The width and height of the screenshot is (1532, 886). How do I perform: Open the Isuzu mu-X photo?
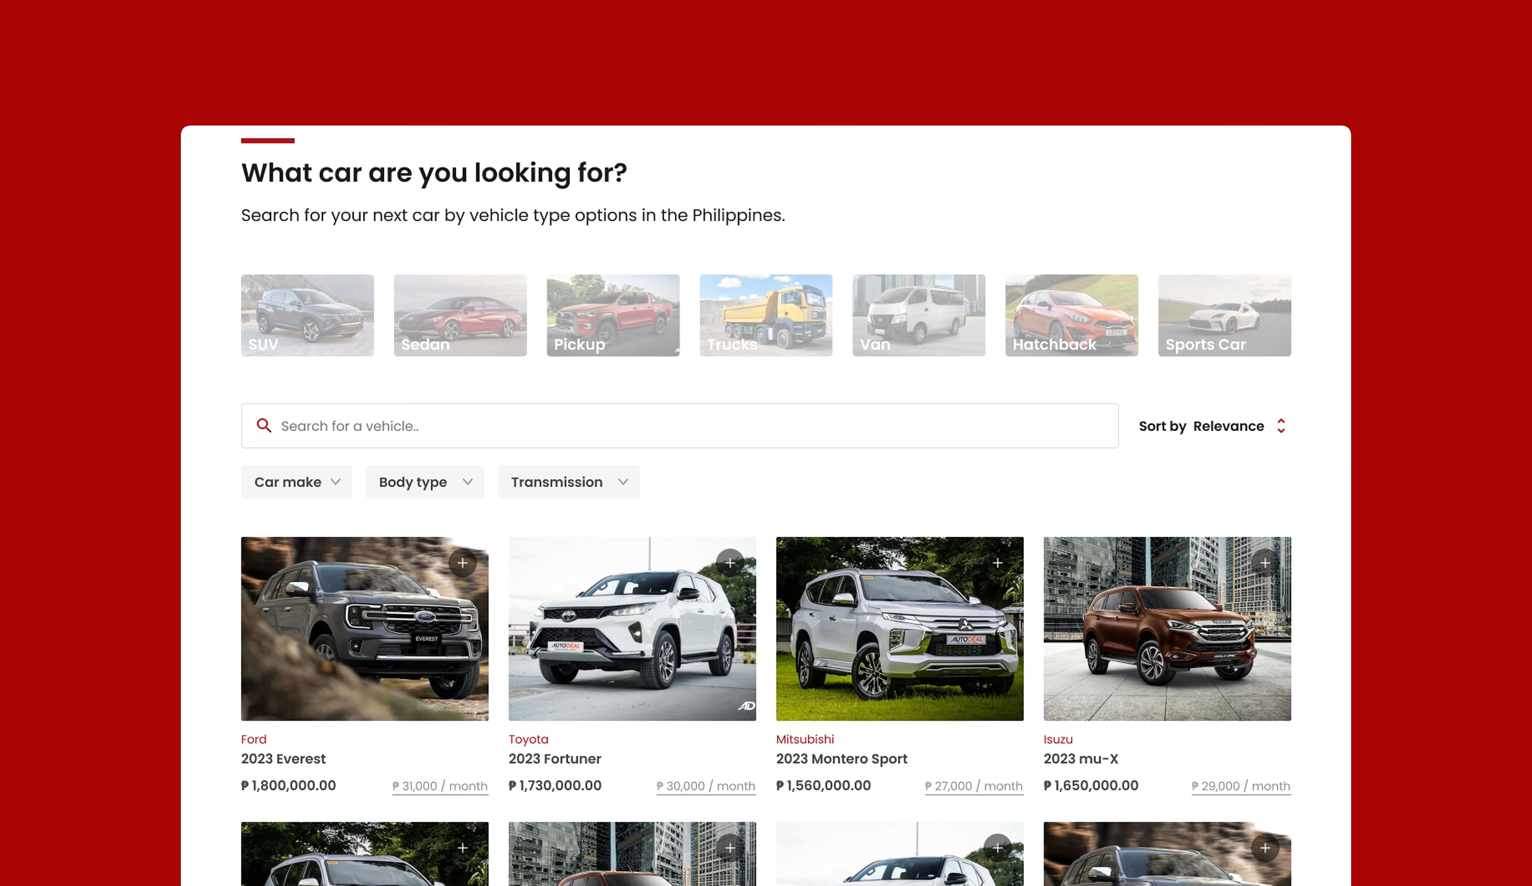pyautogui.click(x=1167, y=629)
